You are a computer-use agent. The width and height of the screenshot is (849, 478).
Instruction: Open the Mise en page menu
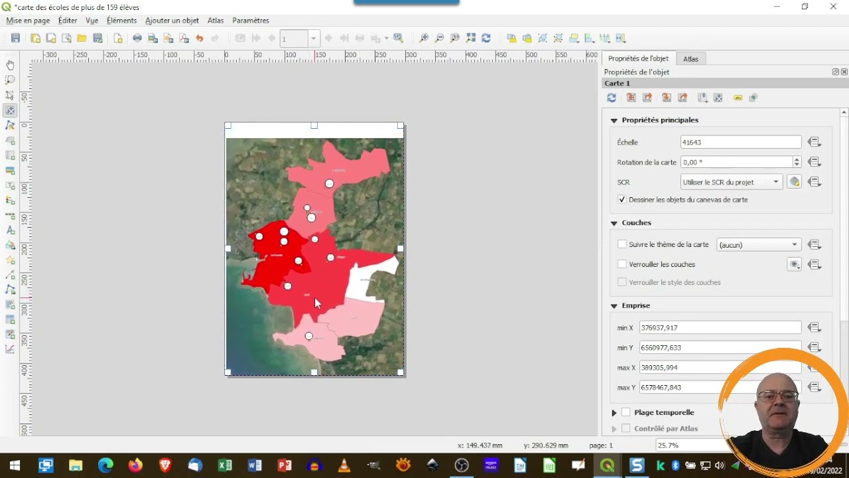(28, 21)
